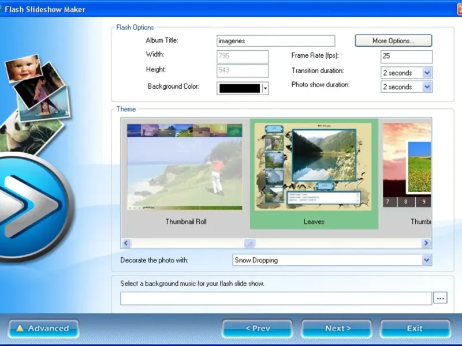Click the Advanced button
This screenshot has height=346, width=462.
click(44, 328)
